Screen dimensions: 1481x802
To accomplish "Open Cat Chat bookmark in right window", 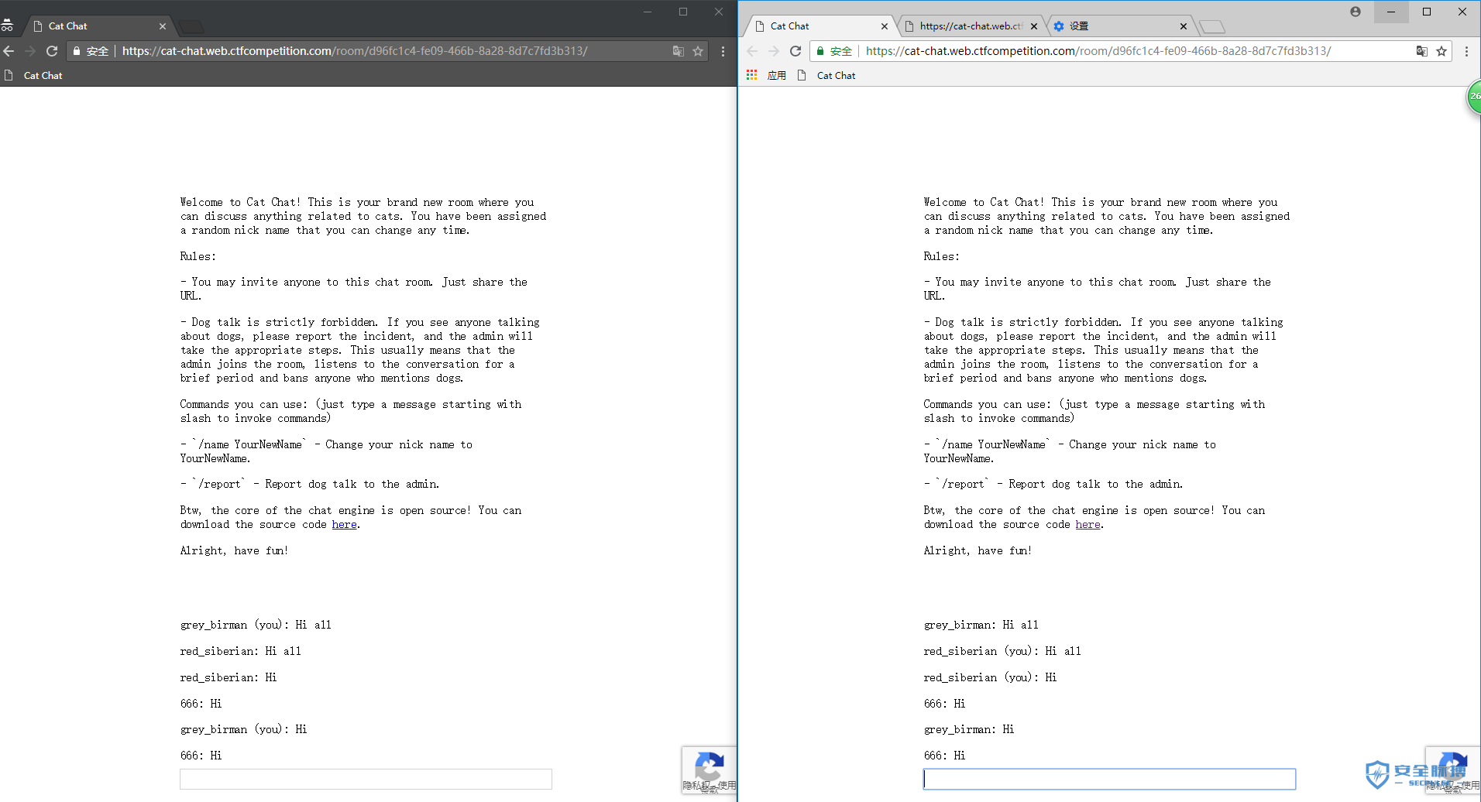I will click(x=828, y=75).
